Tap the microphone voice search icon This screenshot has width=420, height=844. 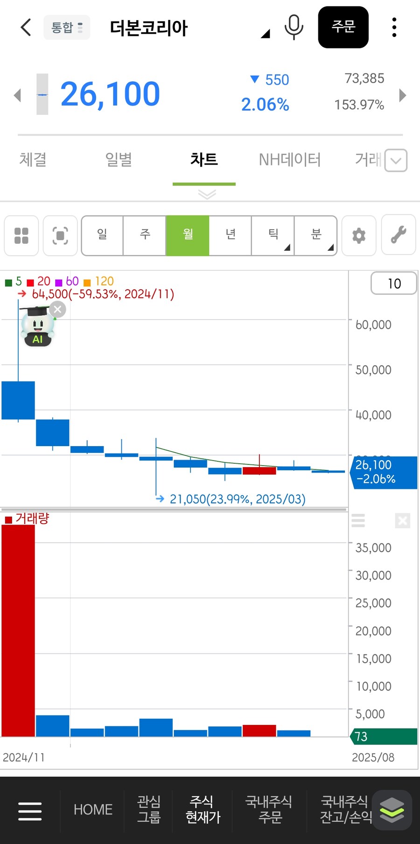(294, 27)
